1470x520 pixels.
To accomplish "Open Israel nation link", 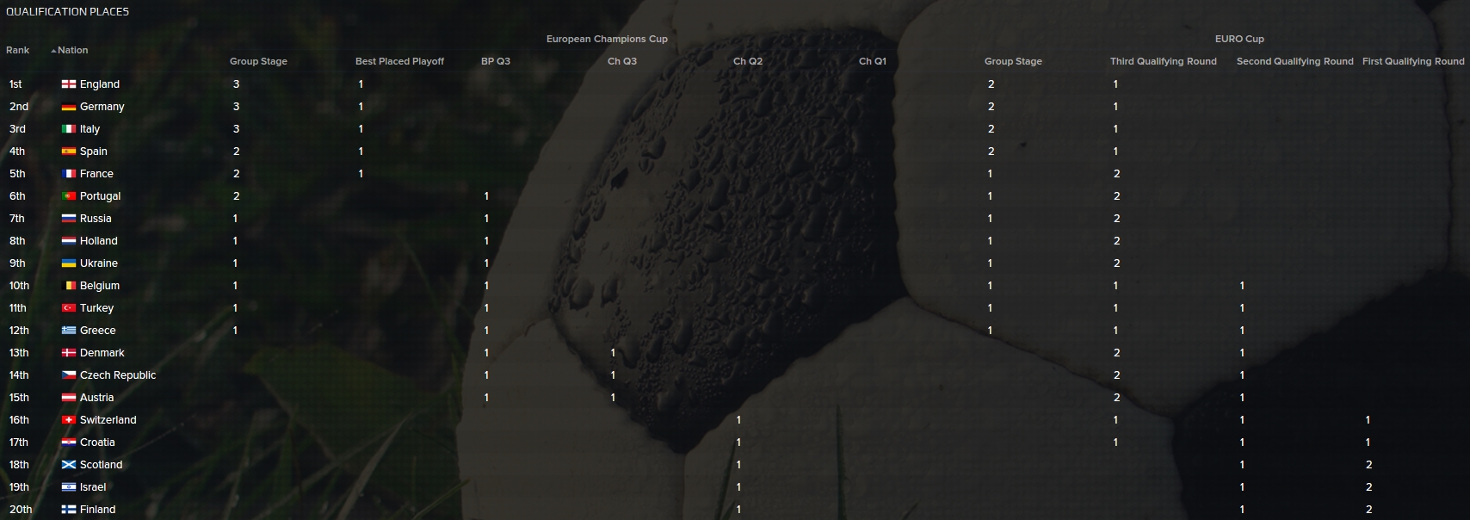I will coord(93,487).
